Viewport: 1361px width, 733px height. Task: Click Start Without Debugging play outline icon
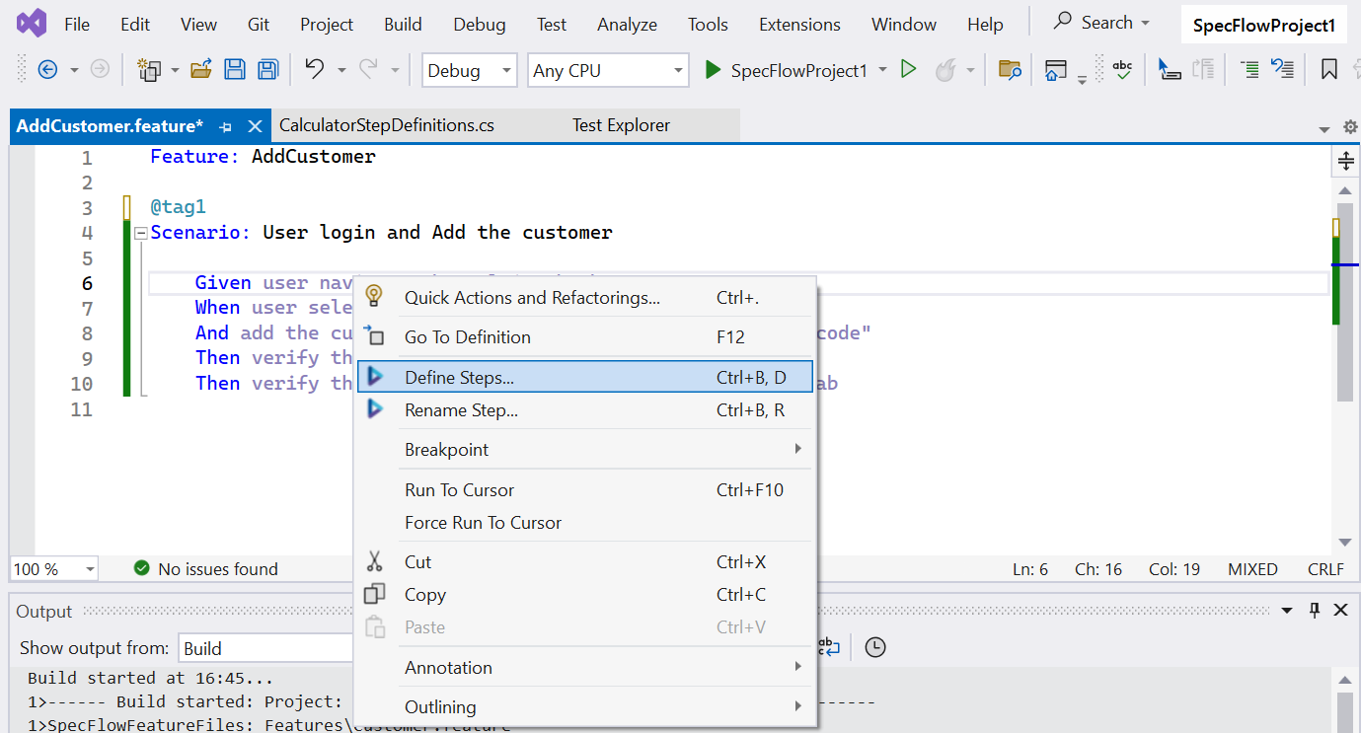[x=909, y=70]
